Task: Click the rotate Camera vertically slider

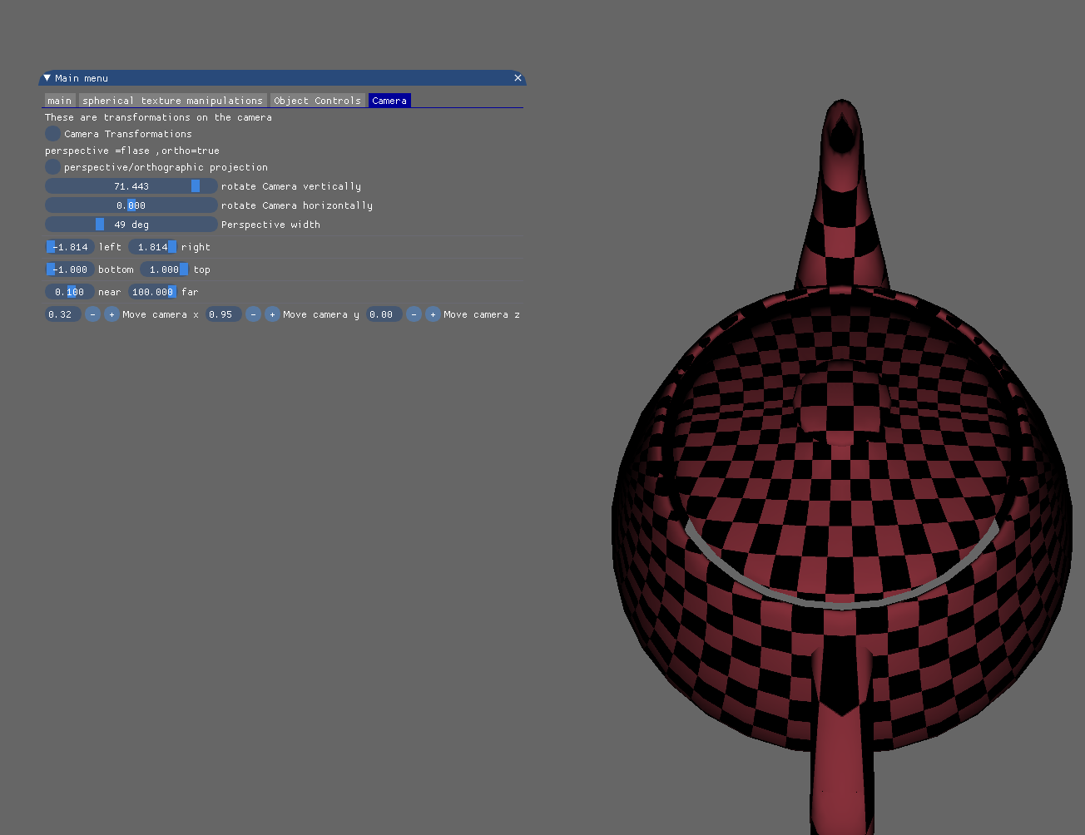Action: pyautogui.click(x=131, y=185)
